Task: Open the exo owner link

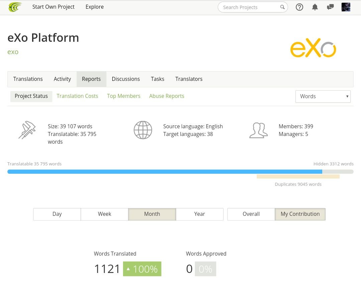Action: [13, 52]
